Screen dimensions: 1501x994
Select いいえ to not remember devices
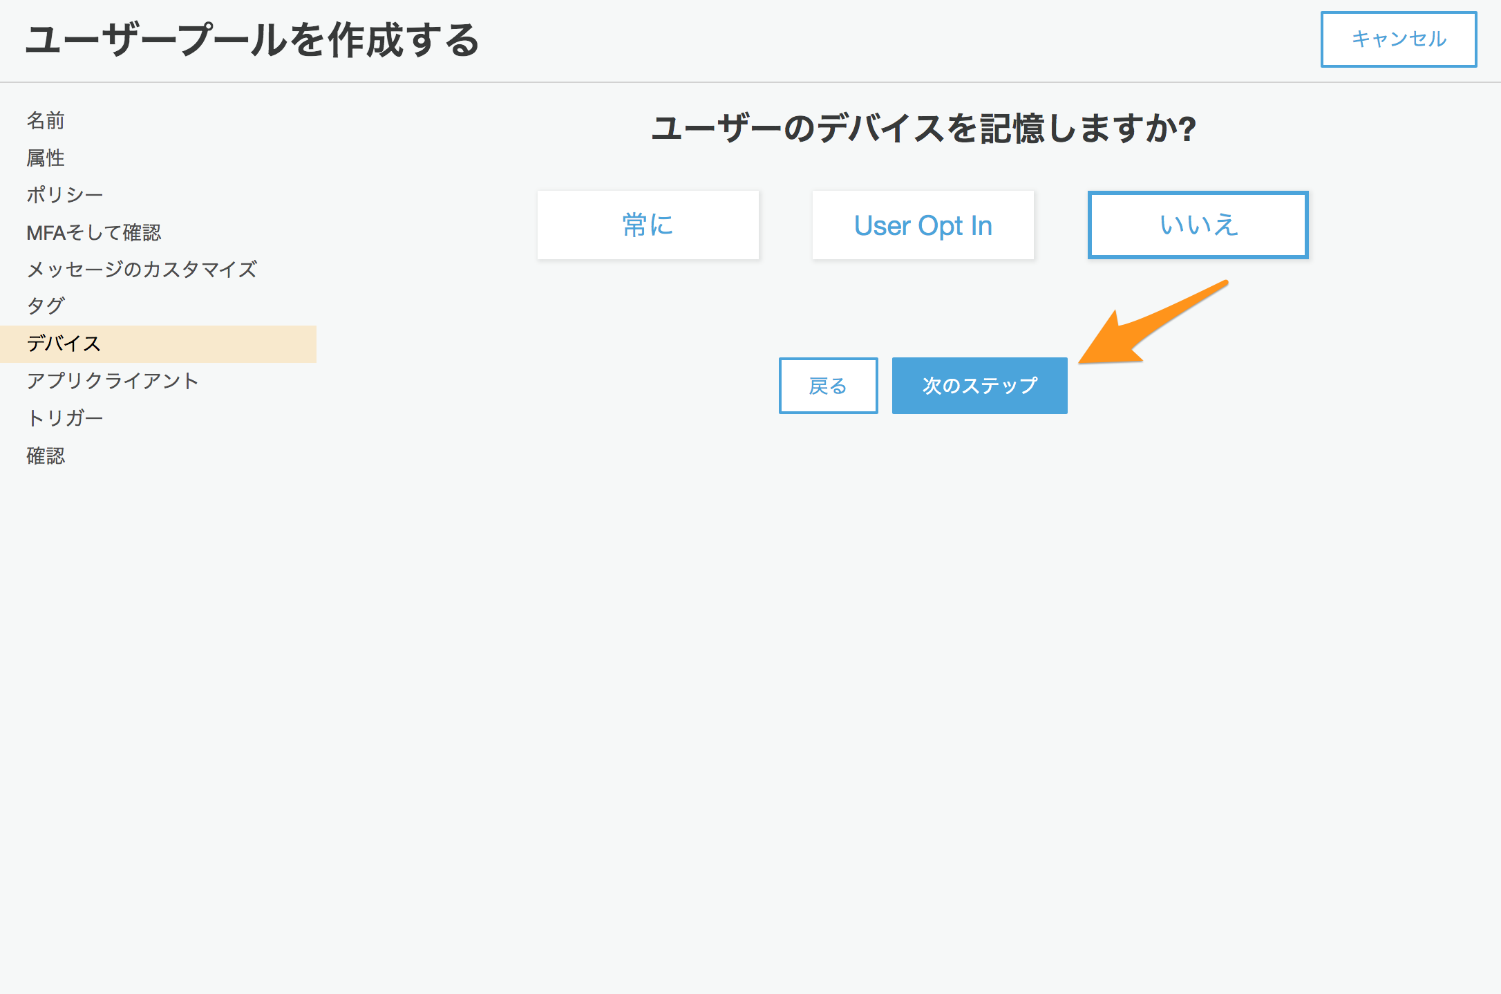(1197, 225)
